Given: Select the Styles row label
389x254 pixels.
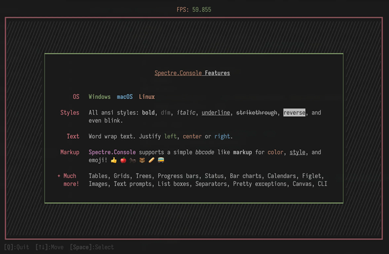Looking at the screenshot, I should [70, 113].
